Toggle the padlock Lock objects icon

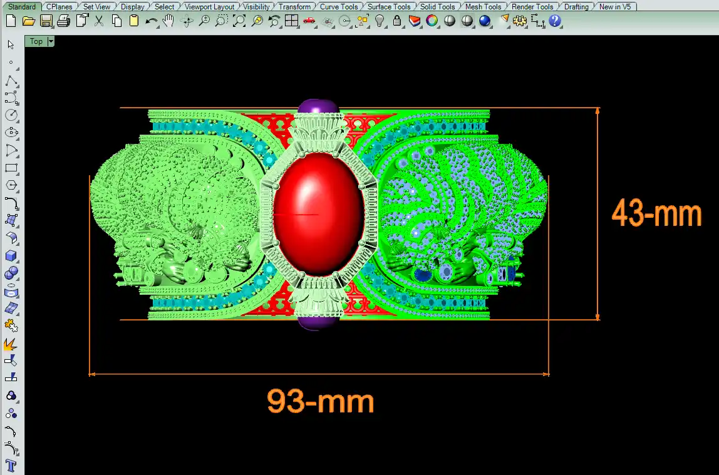point(396,21)
